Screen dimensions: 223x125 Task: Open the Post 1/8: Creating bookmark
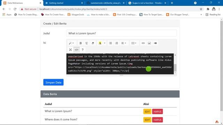125,15
